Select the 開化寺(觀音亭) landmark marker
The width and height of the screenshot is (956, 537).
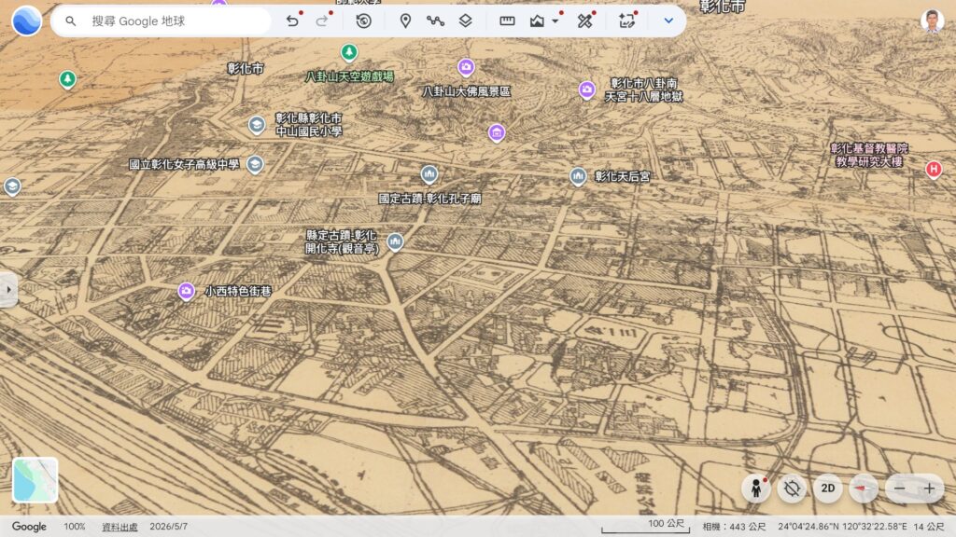point(395,242)
